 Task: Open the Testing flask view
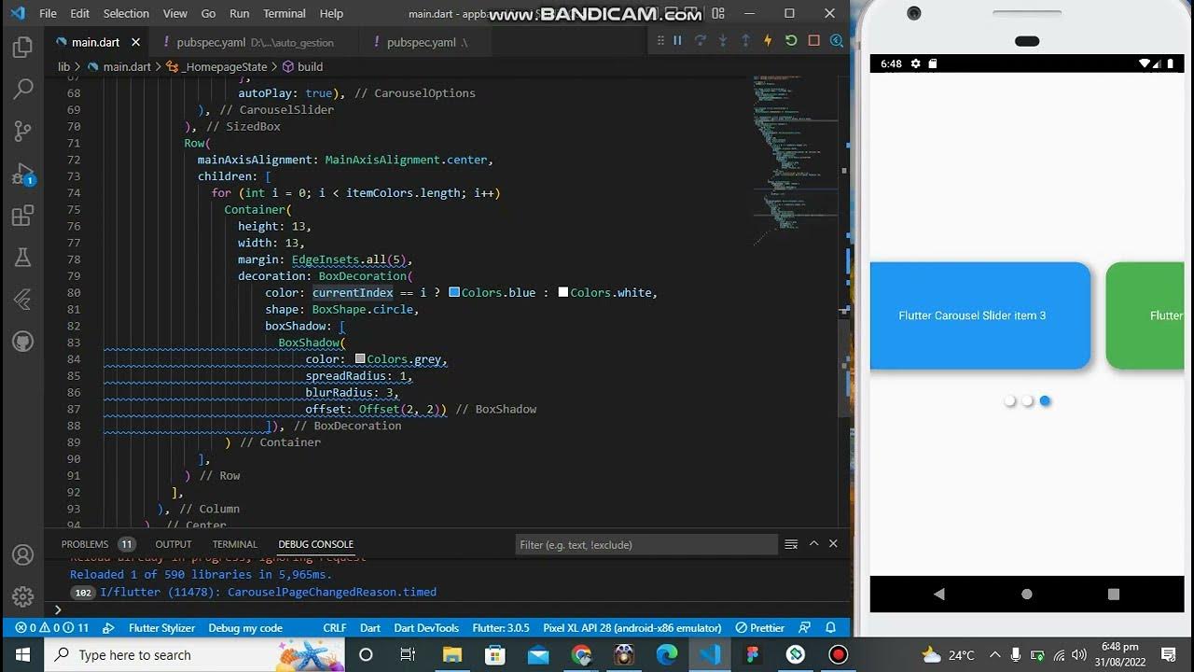point(22,258)
